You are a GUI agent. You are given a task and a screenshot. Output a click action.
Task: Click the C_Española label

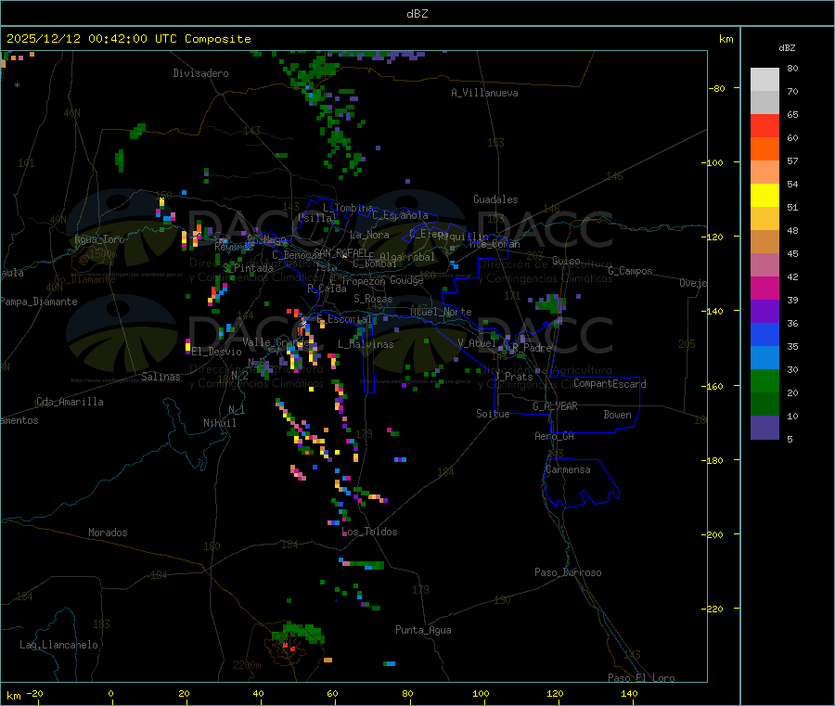pyautogui.click(x=401, y=215)
